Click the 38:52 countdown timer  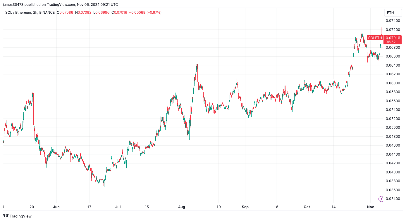[x=391, y=42]
